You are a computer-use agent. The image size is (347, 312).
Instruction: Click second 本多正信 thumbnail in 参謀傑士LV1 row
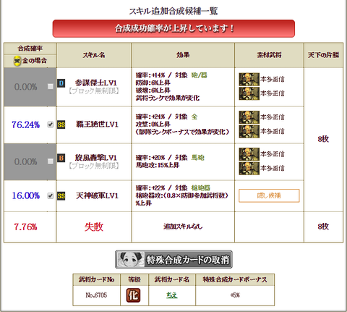249,93
